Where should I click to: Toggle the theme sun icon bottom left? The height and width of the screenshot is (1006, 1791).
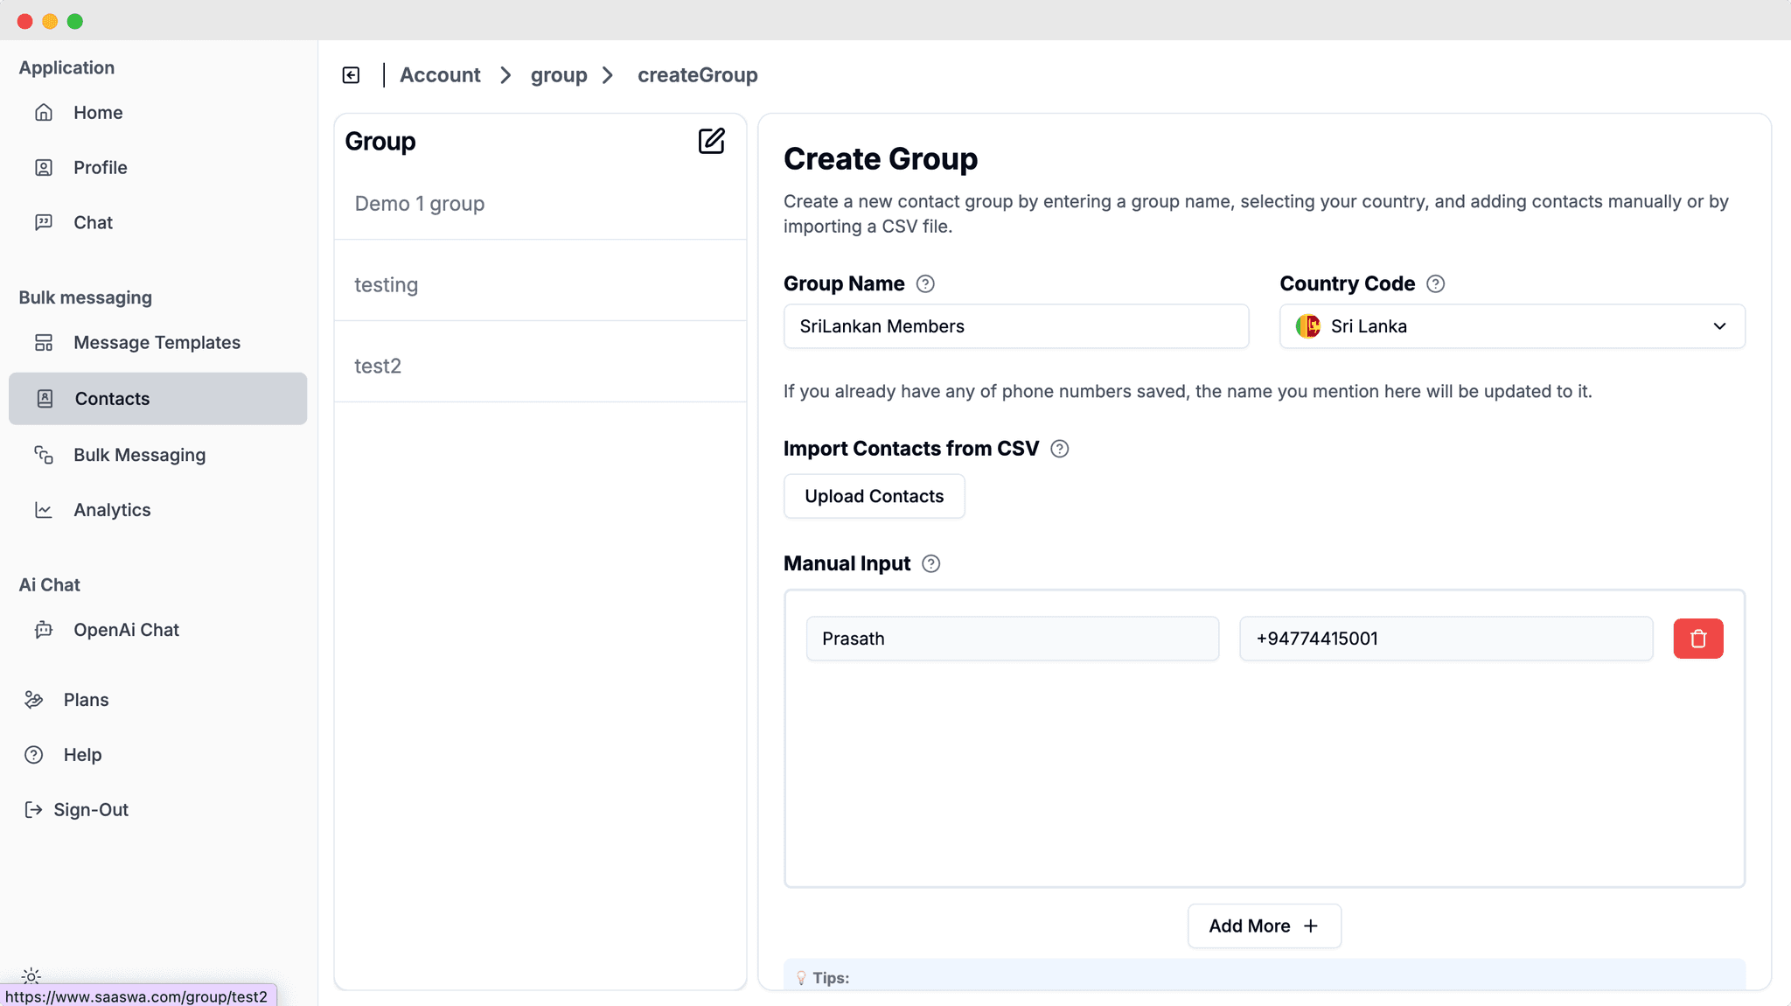31,975
